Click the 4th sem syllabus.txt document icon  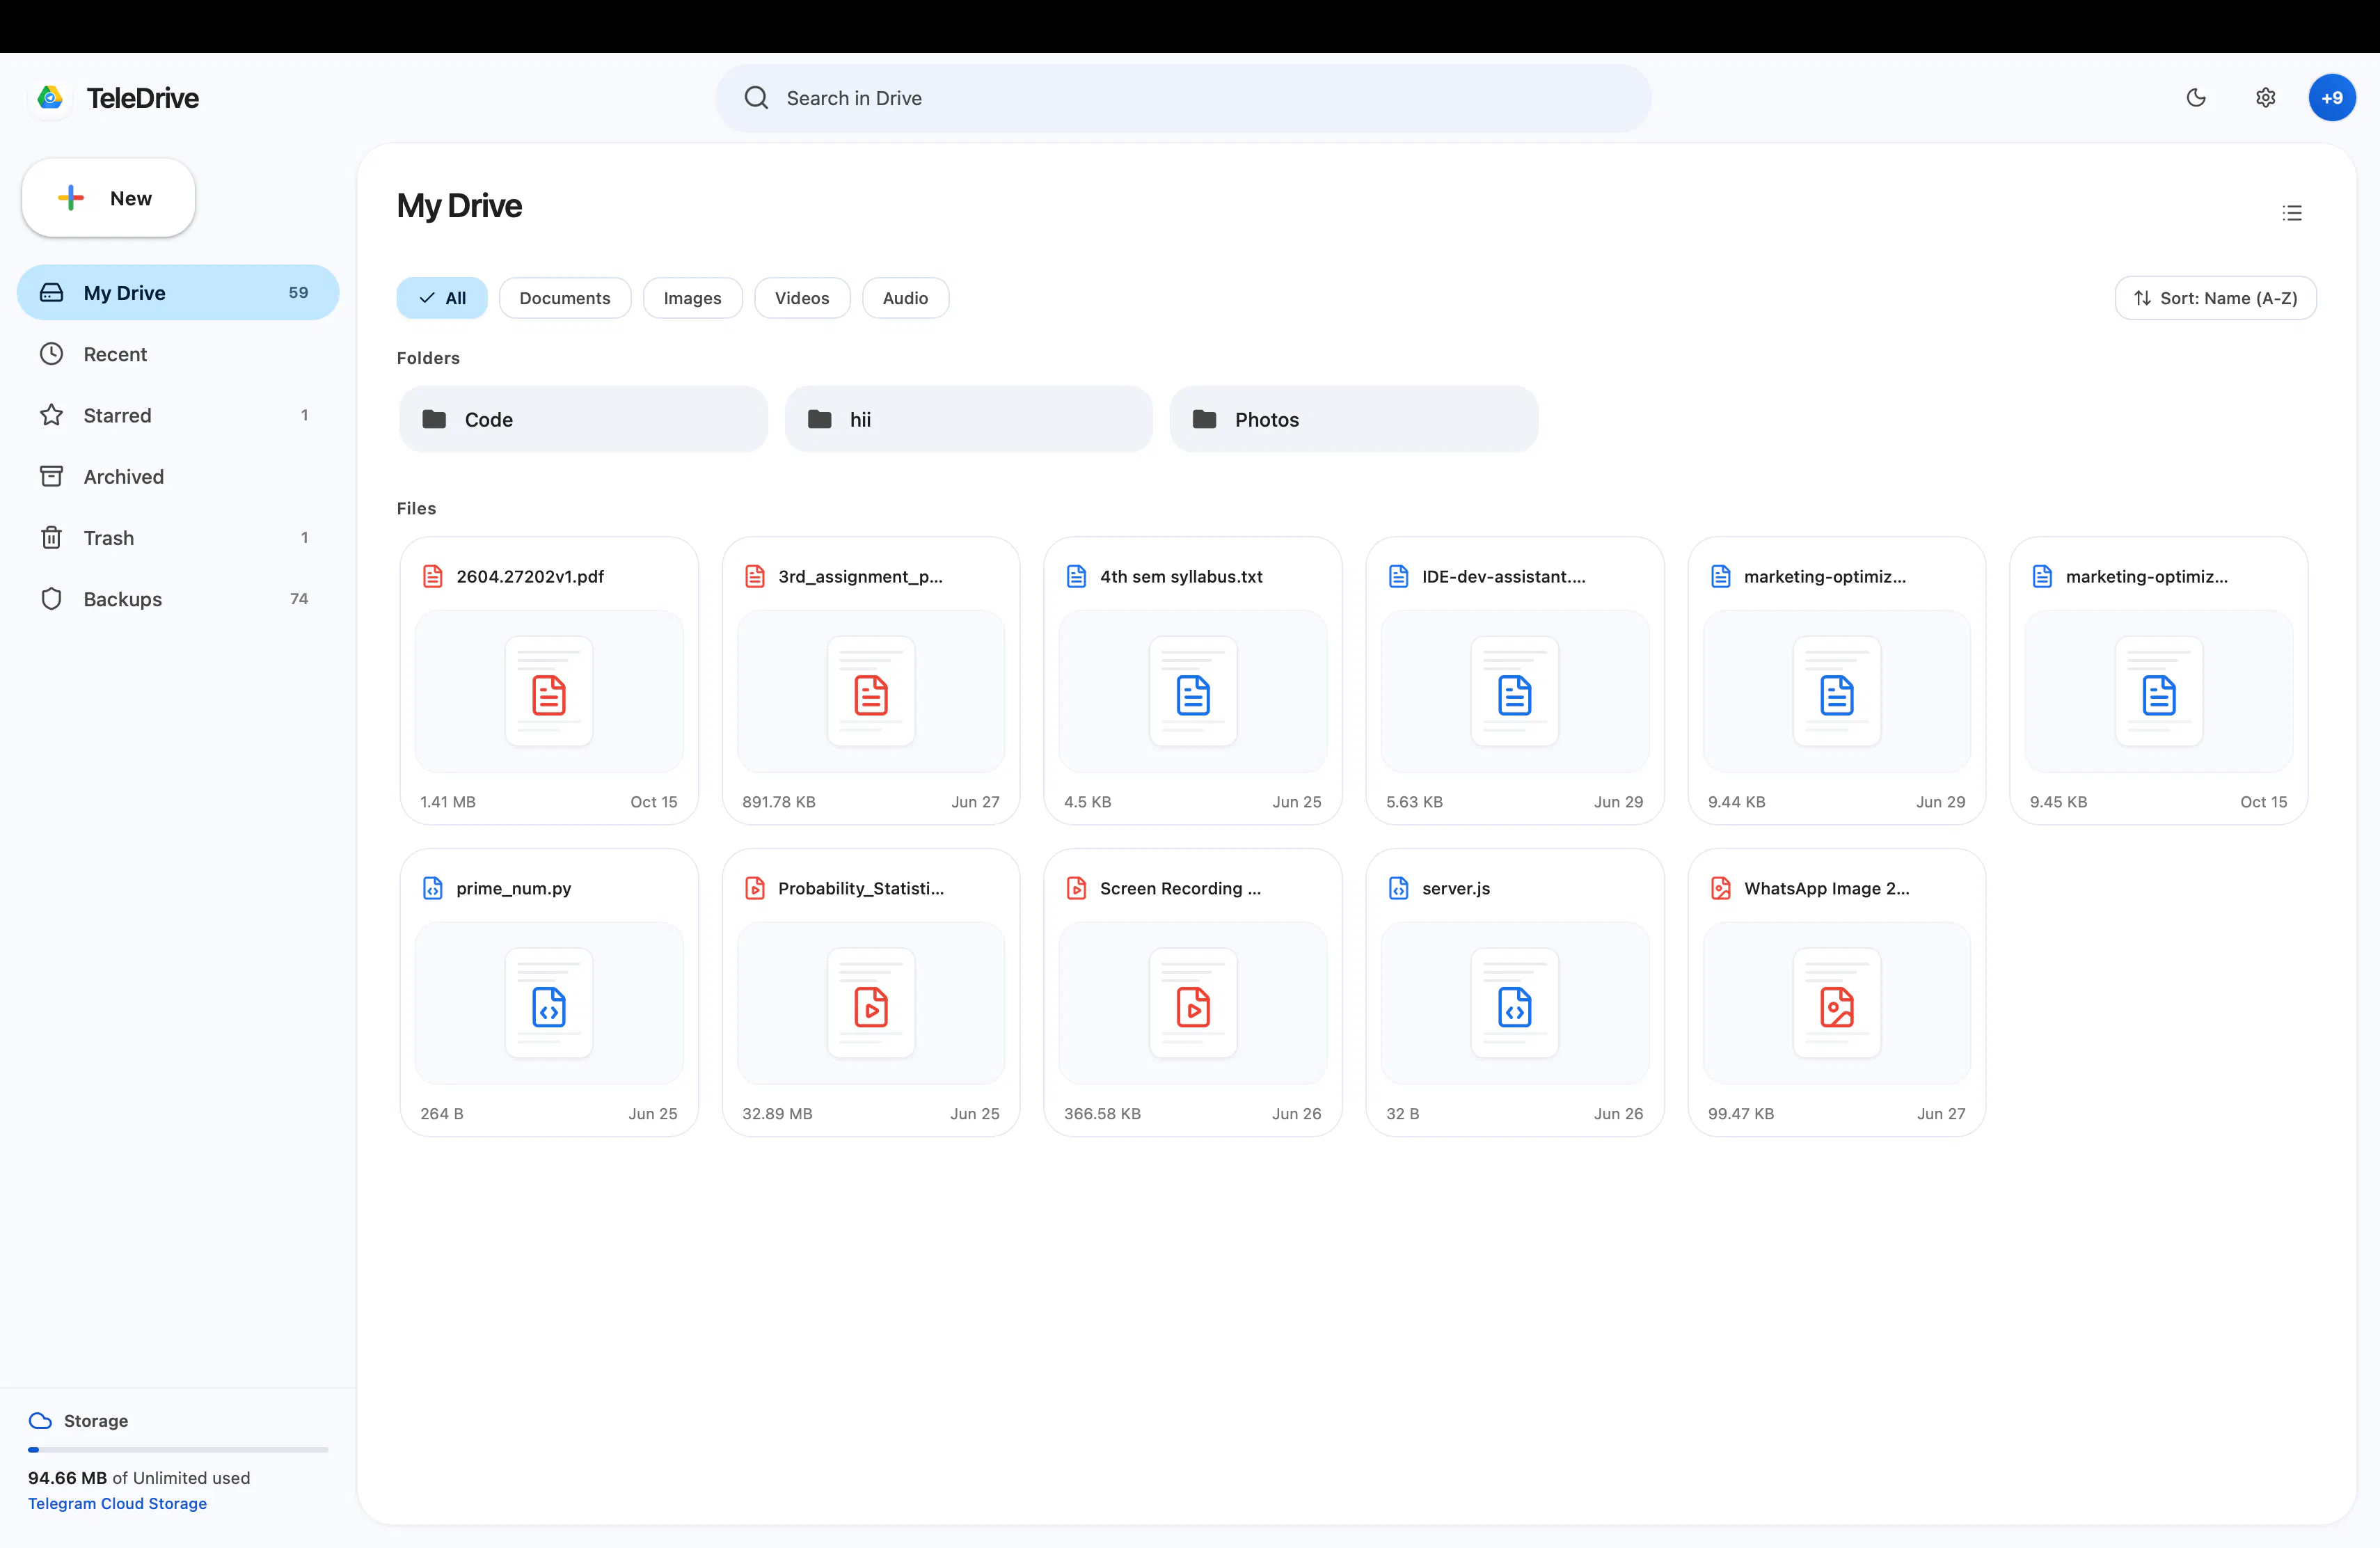click(x=1077, y=576)
